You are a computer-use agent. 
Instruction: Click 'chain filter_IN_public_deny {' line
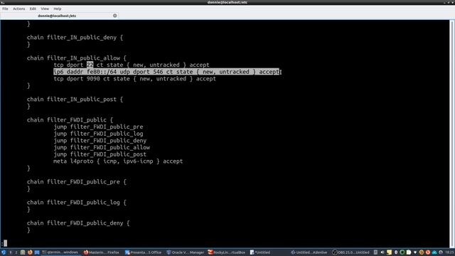(x=75, y=38)
